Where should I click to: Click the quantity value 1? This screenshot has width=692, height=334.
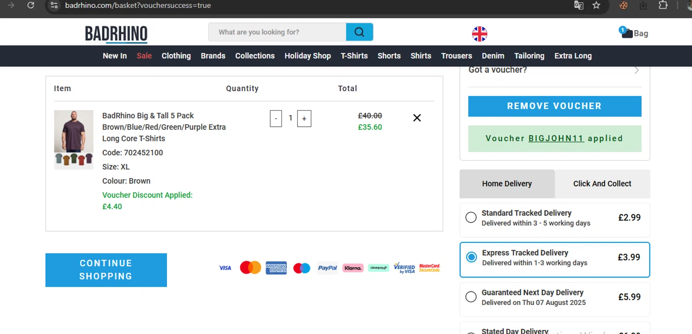click(x=290, y=118)
